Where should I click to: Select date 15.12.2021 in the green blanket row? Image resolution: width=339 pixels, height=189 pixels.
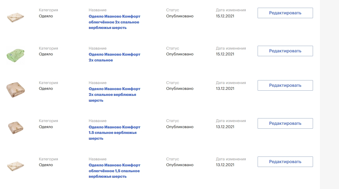[x=225, y=54]
